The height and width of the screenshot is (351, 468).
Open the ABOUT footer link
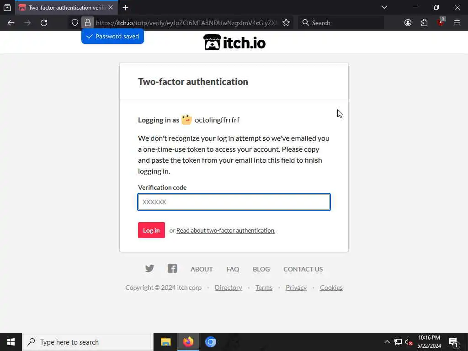pyautogui.click(x=202, y=269)
